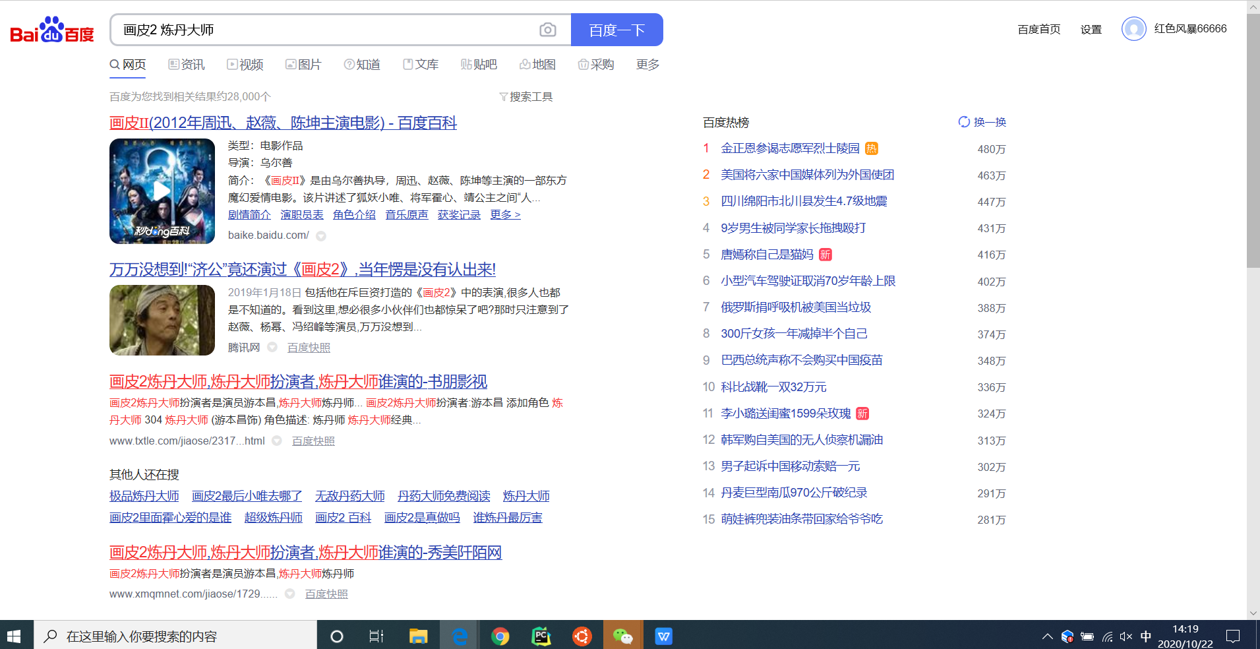Open the 获奖记录 sublink
The width and height of the screenshot is (1260, 649).
459,215
